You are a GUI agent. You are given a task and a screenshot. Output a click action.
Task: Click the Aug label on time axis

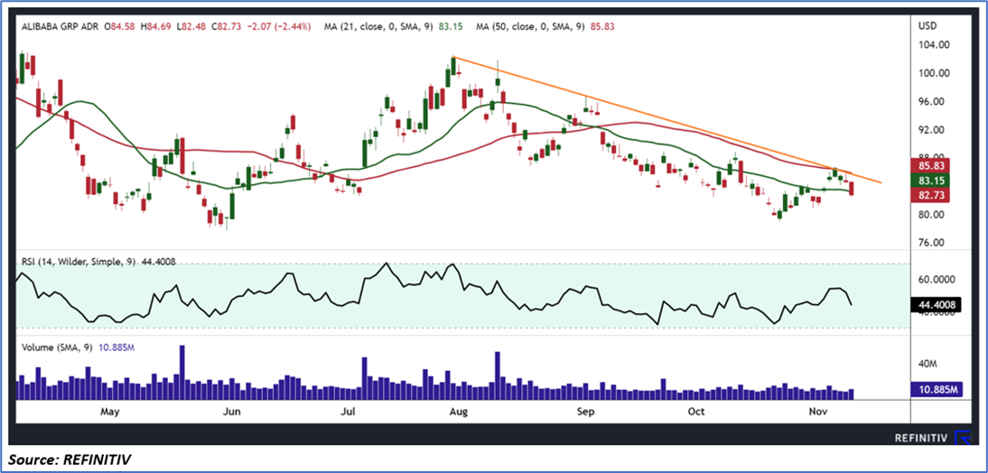(460, 413)
